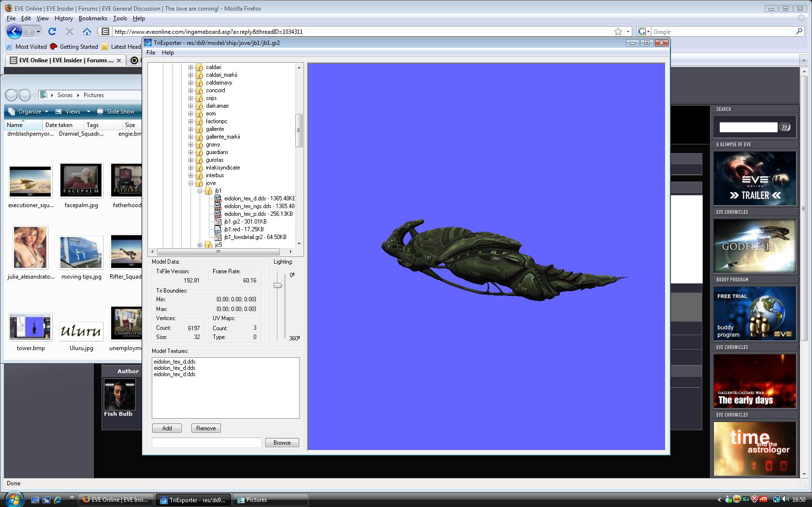Click the texture path input field

coord(206,443)
